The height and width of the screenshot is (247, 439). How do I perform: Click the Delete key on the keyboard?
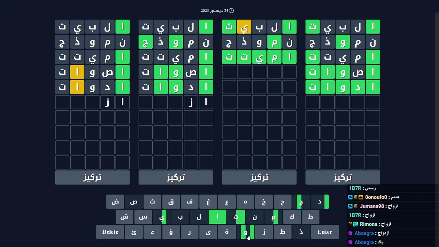[110, 232]
